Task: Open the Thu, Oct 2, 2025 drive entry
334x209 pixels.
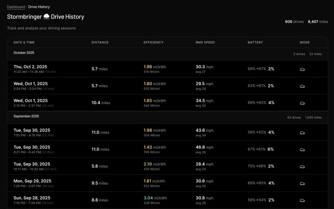Action: (x=30, y=67)
